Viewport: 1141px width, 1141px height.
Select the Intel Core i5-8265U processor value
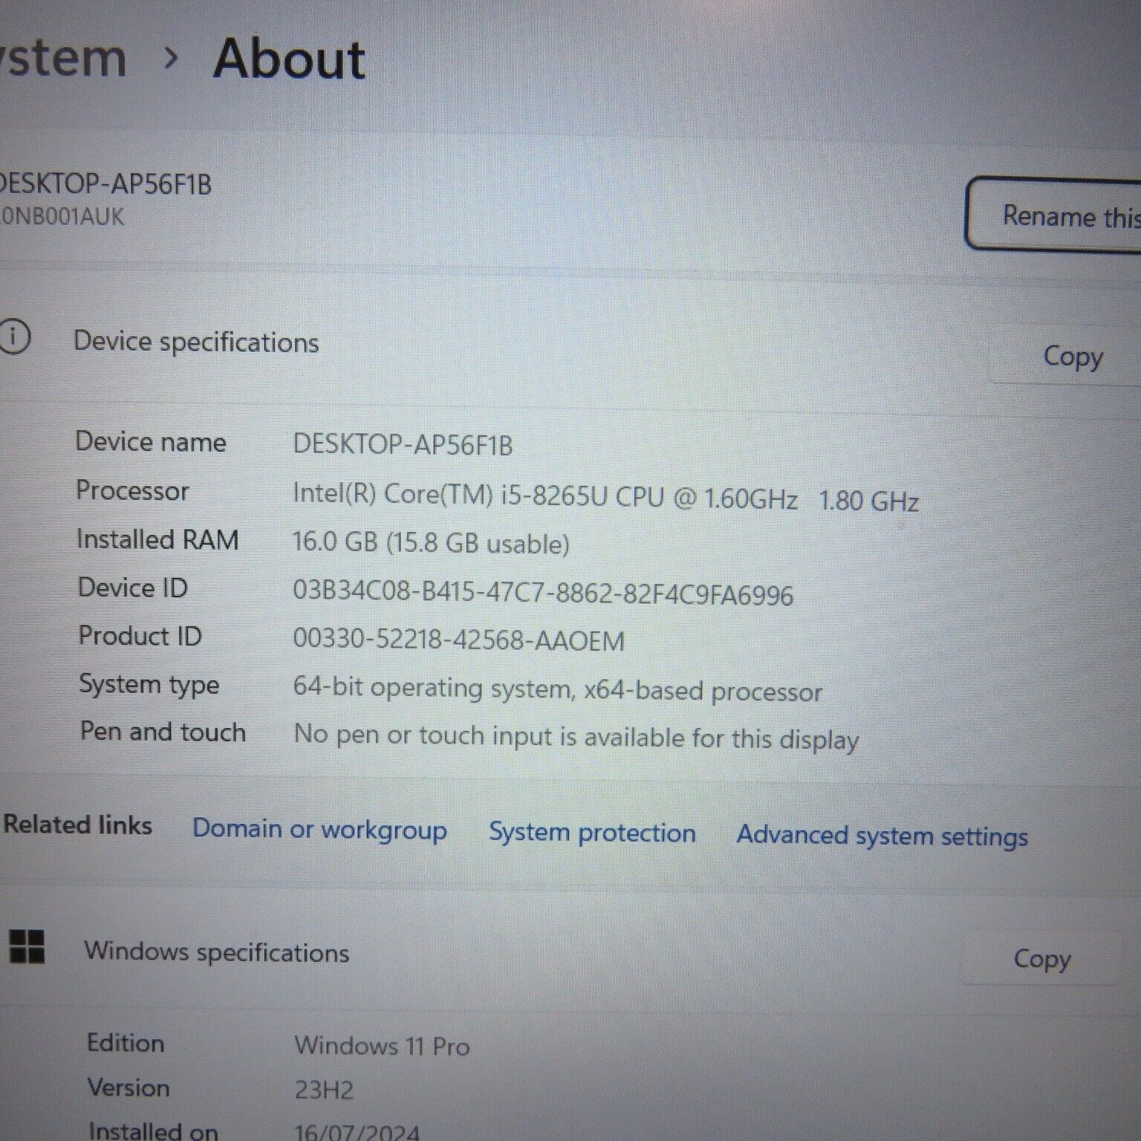(605, 497)
